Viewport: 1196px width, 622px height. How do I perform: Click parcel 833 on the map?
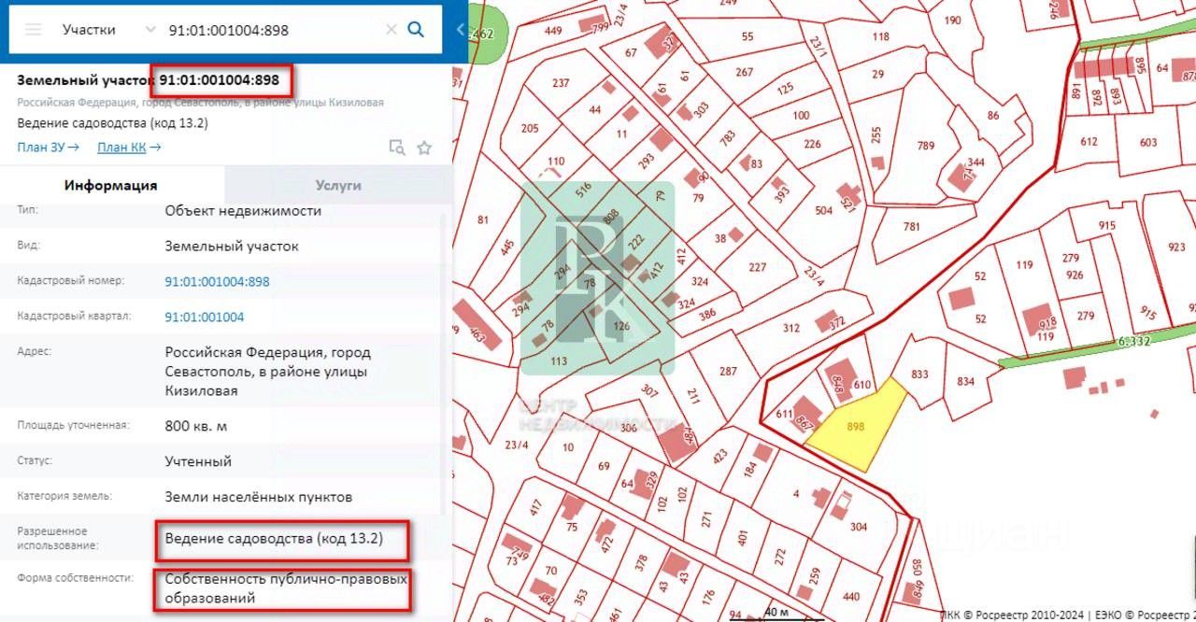pos(919,374)
